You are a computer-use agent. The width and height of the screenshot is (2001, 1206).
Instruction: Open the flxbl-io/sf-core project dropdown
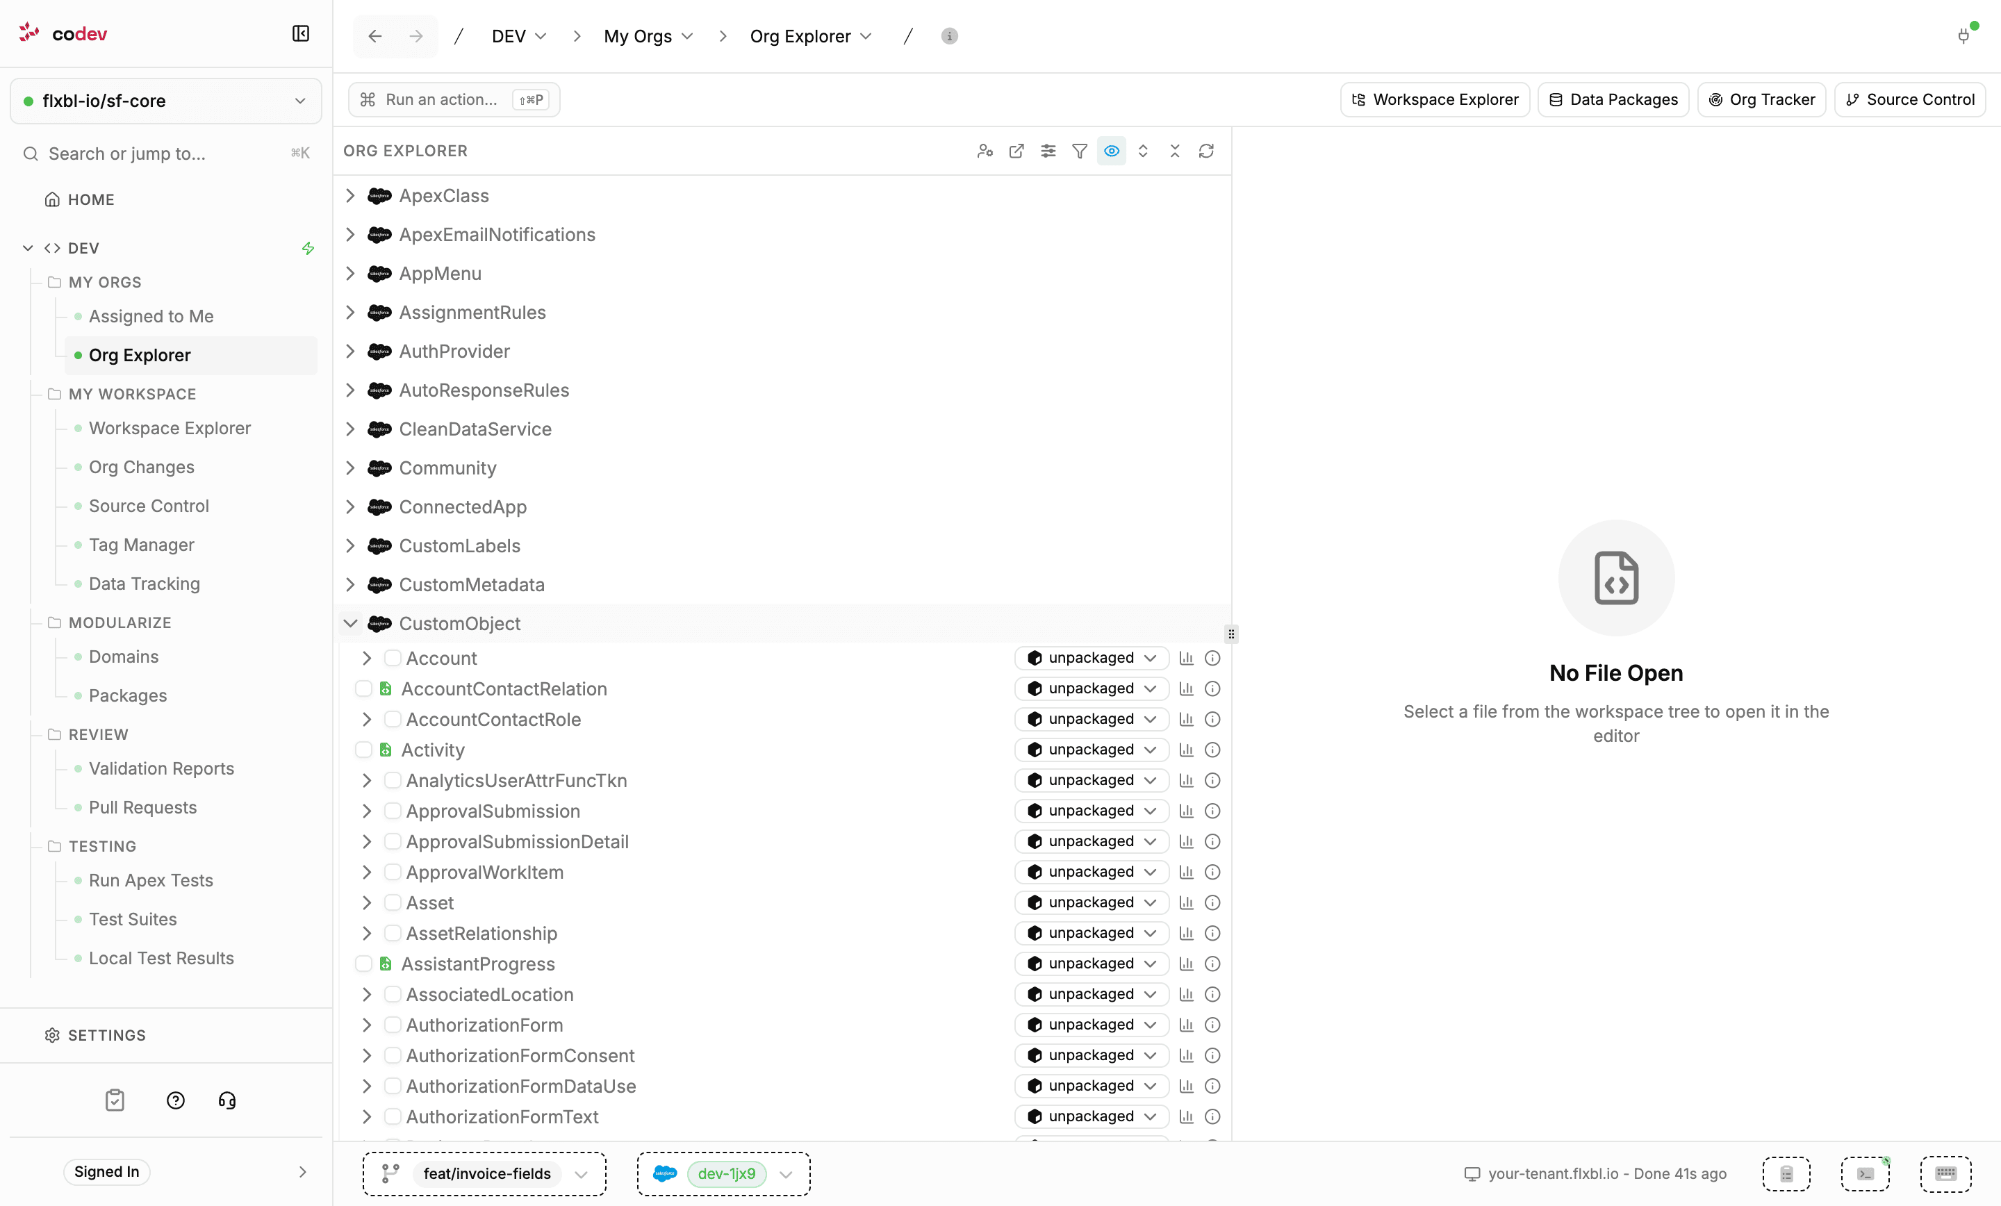(x=165, y=101)
